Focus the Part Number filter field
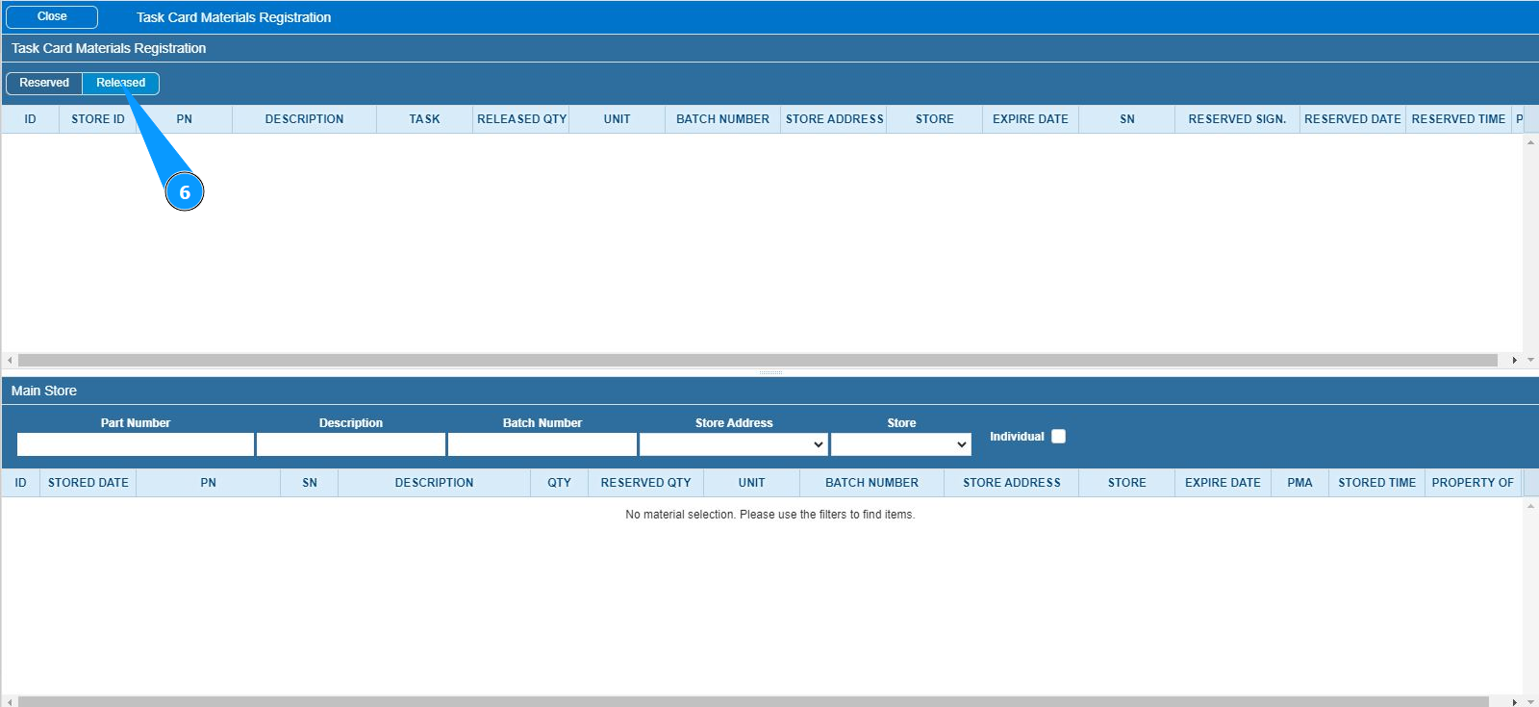This screenshot has height=707, width=1539. [x=136, y=444]
